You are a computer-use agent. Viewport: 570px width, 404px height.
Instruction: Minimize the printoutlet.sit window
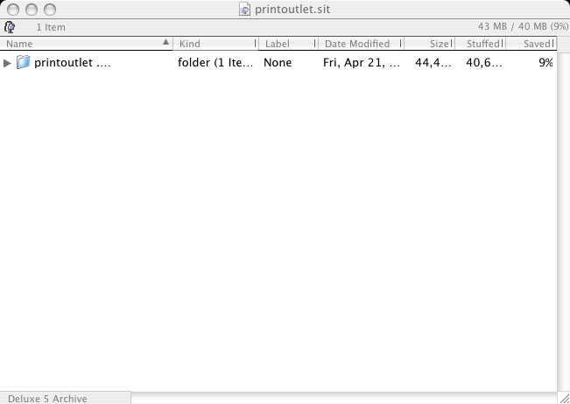[32, 10]
